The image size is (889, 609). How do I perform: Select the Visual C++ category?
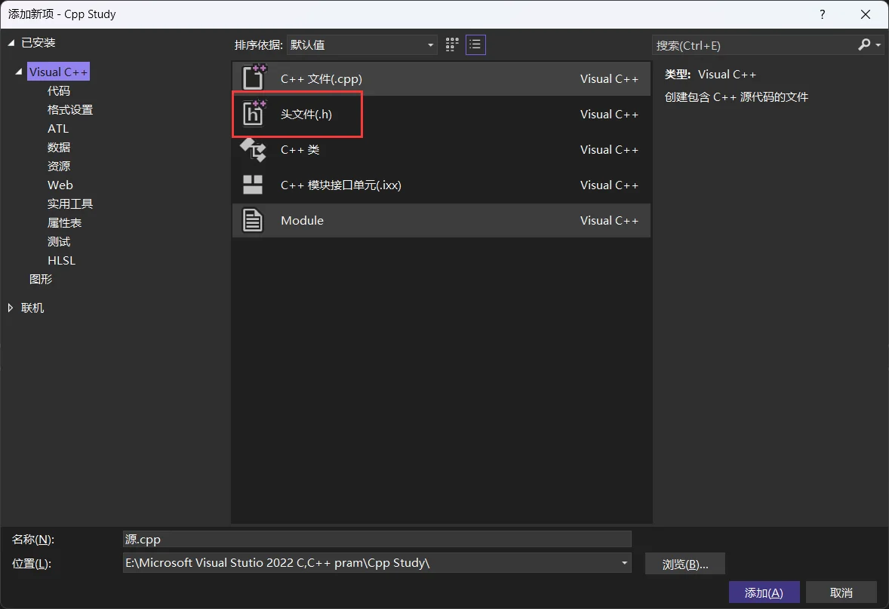[x=58, y=72]
